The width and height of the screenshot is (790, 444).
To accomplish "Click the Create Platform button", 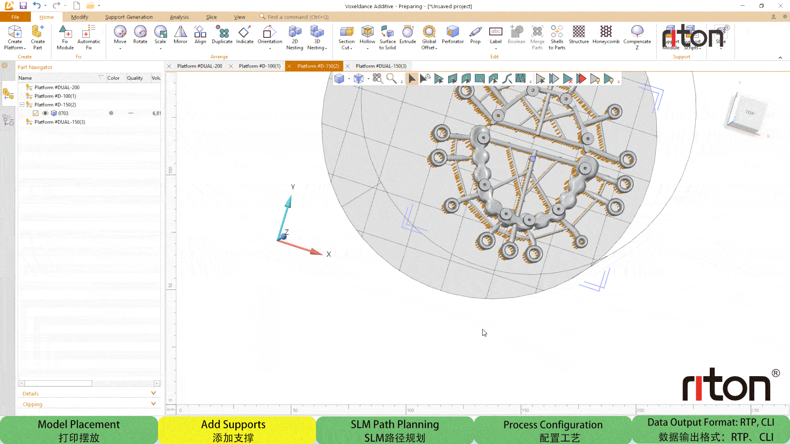I will click(15, 37).
